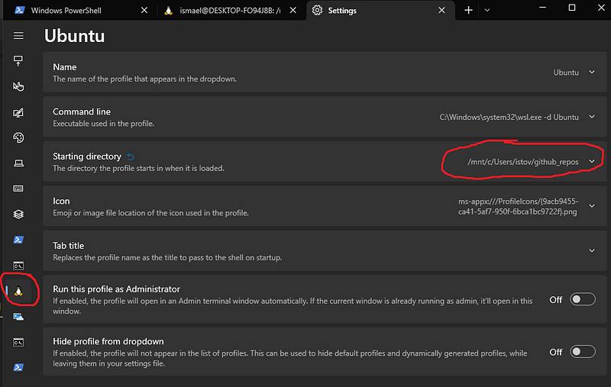611x387 pixels.
Task: Switch to the ismael@DESKTOP Ubuntu tab
Action: 230,11
